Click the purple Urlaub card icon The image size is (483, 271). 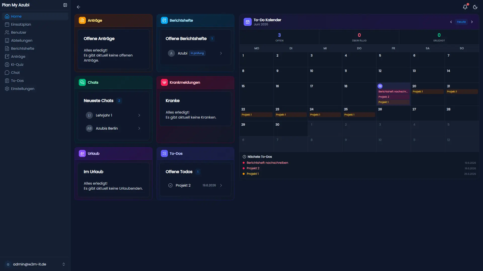pos(82,153)
